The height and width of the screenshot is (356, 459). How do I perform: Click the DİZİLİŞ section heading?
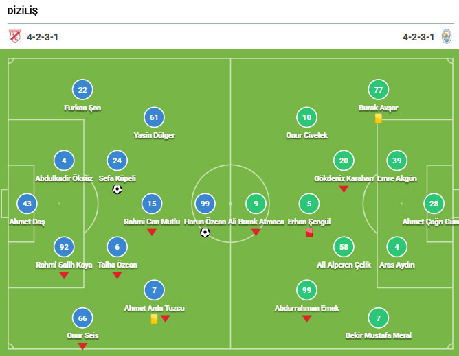(x=23, y=12)
